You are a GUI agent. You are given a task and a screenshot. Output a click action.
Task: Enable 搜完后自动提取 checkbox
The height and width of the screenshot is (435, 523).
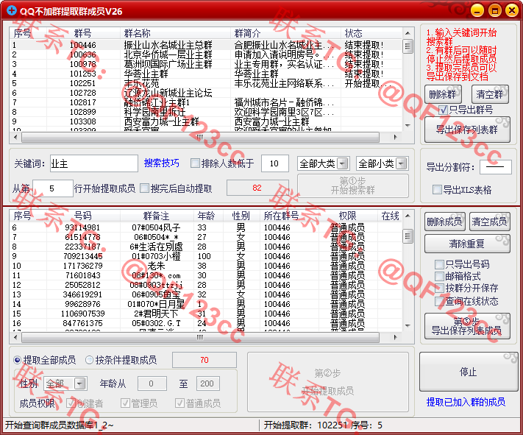click(144, 188)
